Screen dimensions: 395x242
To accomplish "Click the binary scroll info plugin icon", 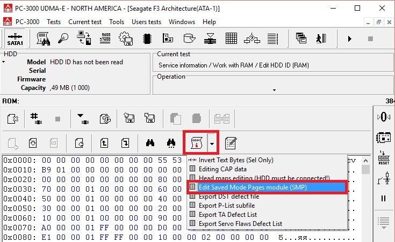I will pos(197,142).
